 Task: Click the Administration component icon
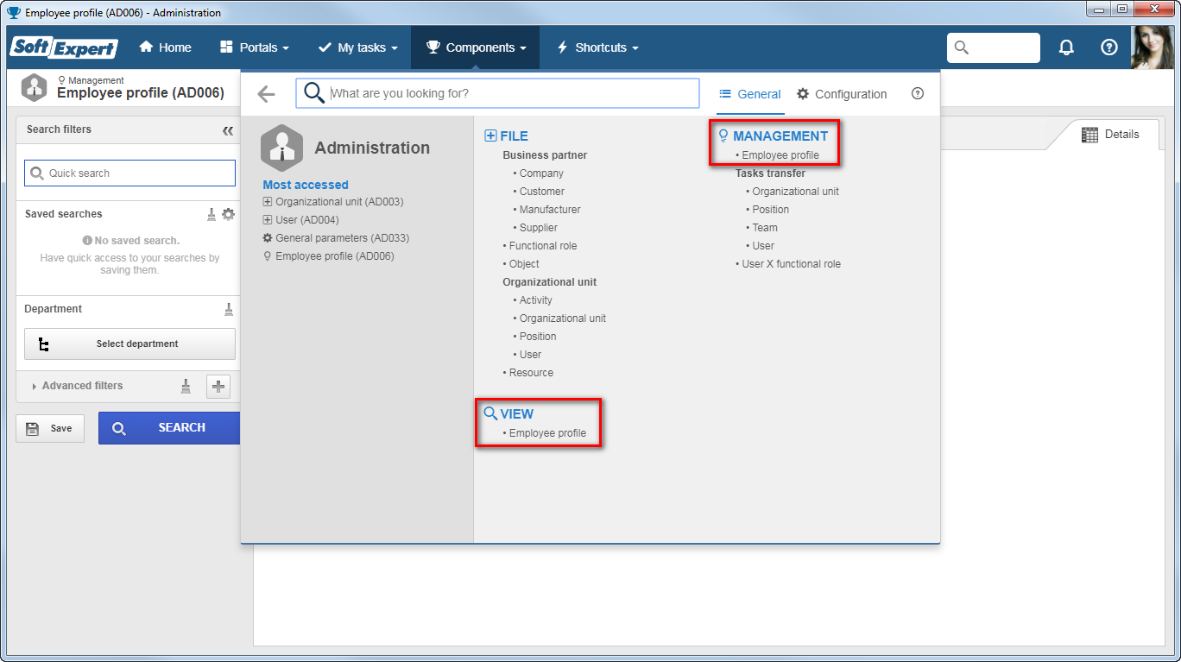click(281, 148)
